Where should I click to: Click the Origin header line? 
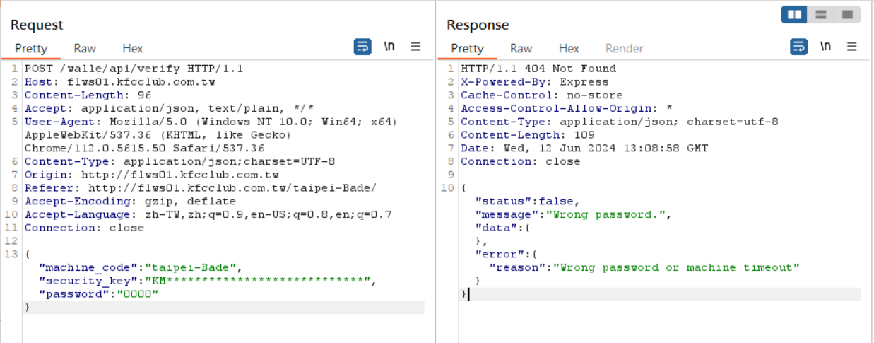point(151,175)
